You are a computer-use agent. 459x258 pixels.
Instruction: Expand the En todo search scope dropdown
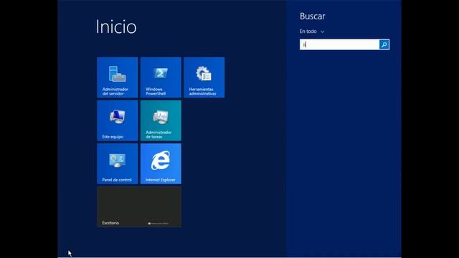pos(312,32)
